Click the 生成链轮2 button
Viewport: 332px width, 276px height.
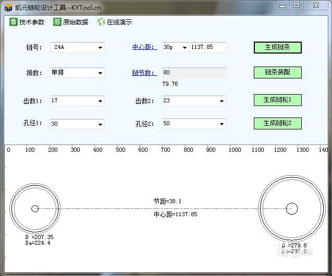[x=278, y=123]
